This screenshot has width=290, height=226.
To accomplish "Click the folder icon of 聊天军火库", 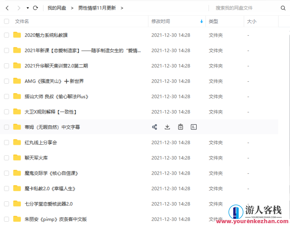I will pos(17,158).
